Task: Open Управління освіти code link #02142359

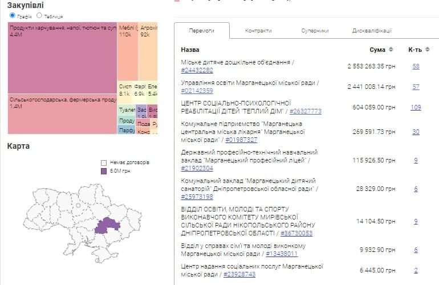Action: tap(197, 91)
